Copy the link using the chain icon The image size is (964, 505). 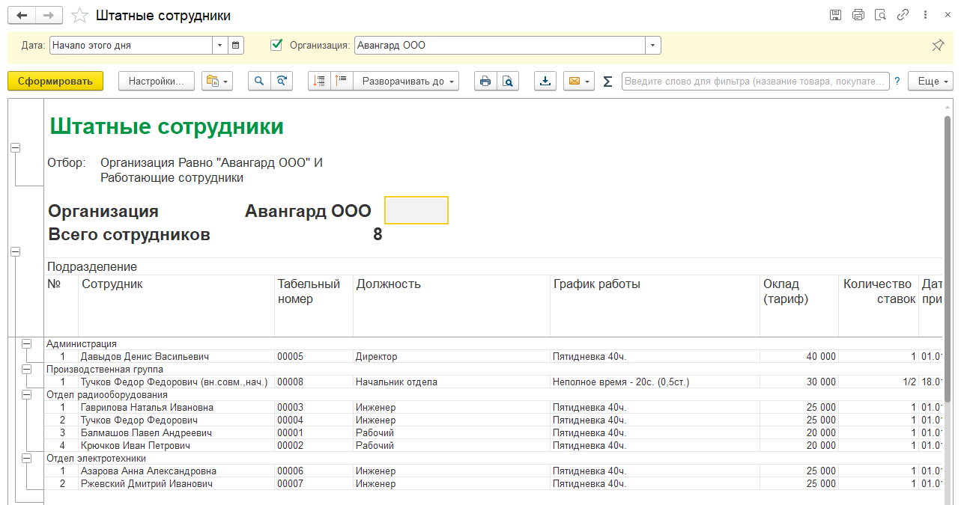coord(903,15)
